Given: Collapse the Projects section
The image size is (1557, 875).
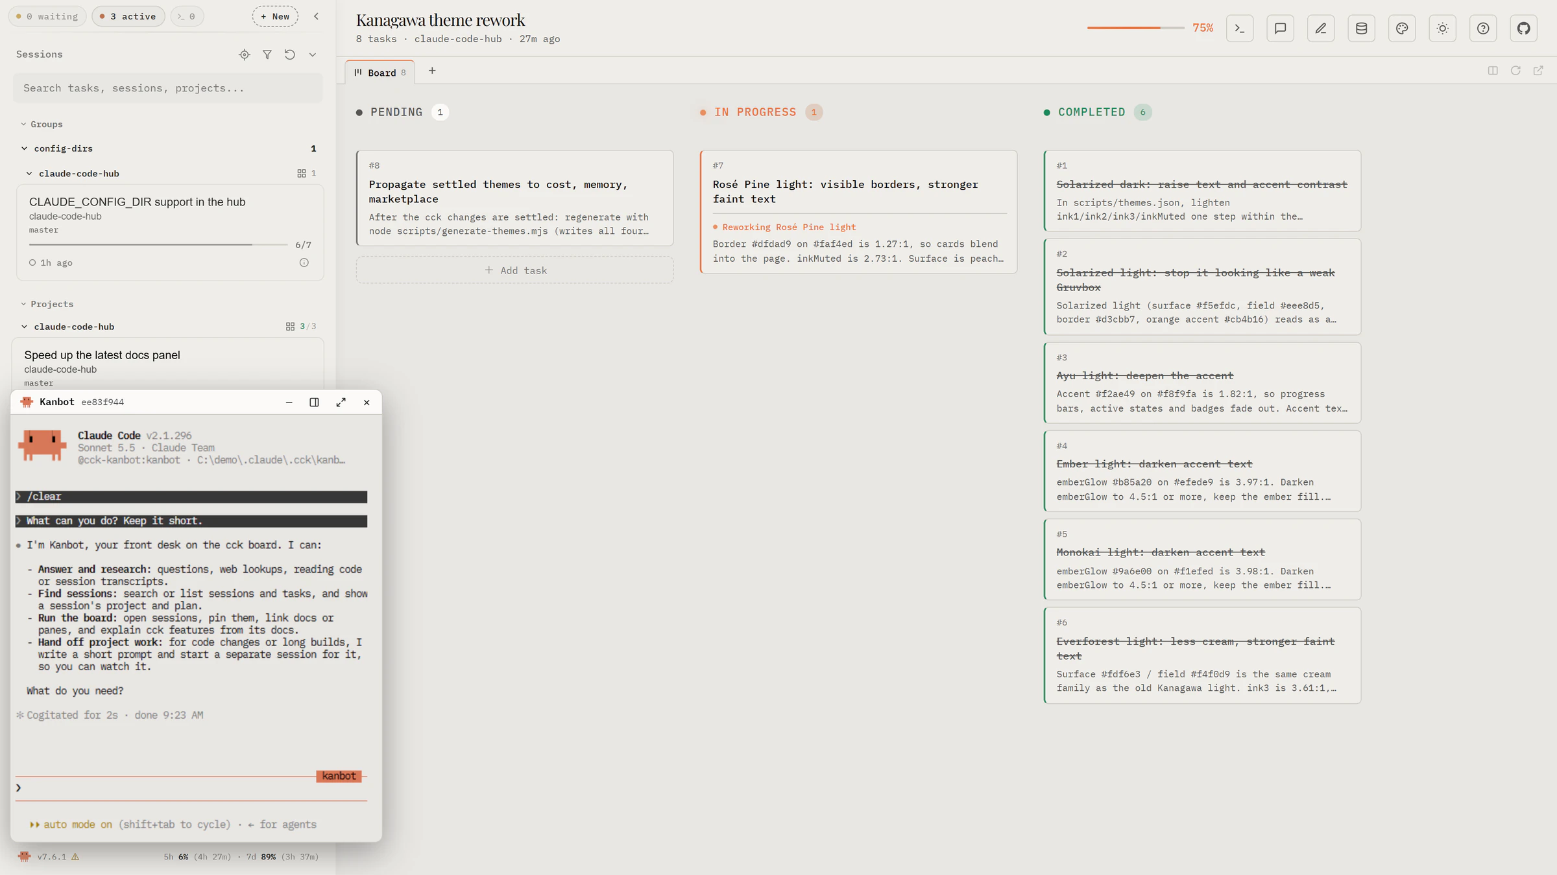Looking at the screenshot, I should pos(47,305).
